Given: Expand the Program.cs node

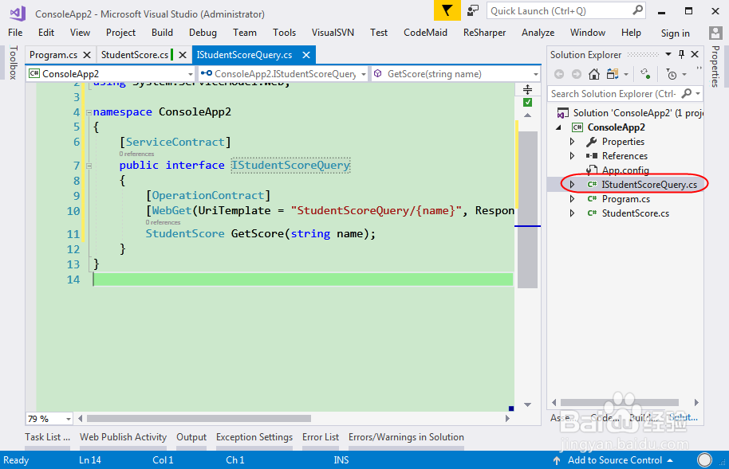Looking at the screenshot, I should (573, 199).
